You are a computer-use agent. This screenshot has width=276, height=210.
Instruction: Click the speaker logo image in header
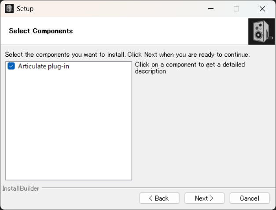tap(261, 31)
